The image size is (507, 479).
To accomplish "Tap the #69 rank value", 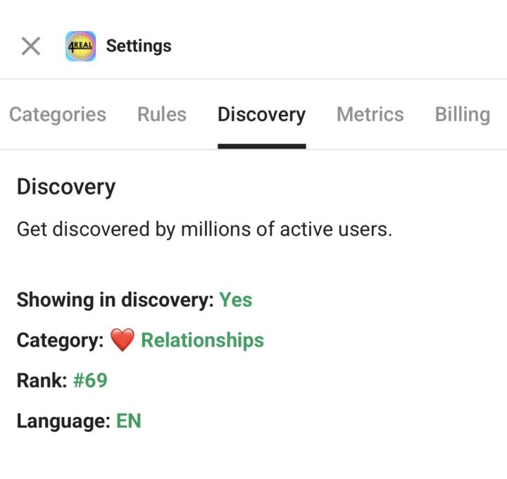I will click(x=90, y=381).
